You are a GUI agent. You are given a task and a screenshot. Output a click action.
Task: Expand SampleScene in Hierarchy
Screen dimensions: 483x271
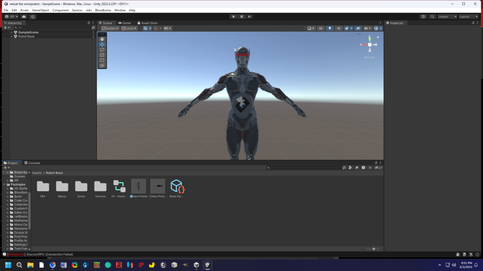pos(12,32)
